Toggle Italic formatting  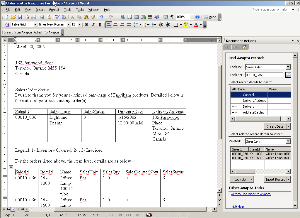[x=93, y=25]
